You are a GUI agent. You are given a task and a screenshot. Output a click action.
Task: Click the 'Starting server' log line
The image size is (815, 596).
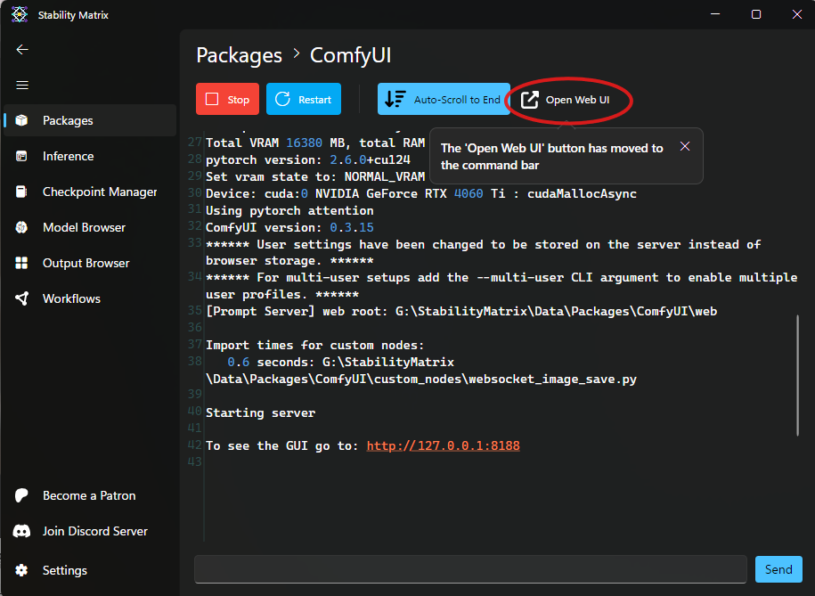pyautogui.click(x=260, y=412)
